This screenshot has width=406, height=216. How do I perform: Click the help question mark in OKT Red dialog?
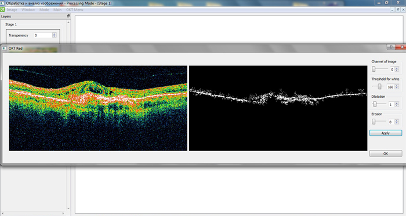coord(391,47)
